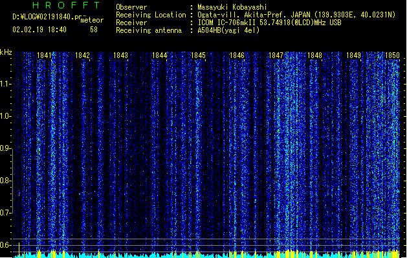The height and width of the screenshot is (258, 407).
Task: Click the 1847 time marker
Action: tap(276, 55)
